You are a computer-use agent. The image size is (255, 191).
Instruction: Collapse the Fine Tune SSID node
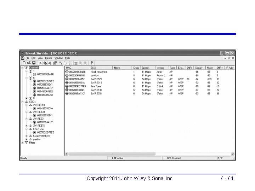click(27, 129)
